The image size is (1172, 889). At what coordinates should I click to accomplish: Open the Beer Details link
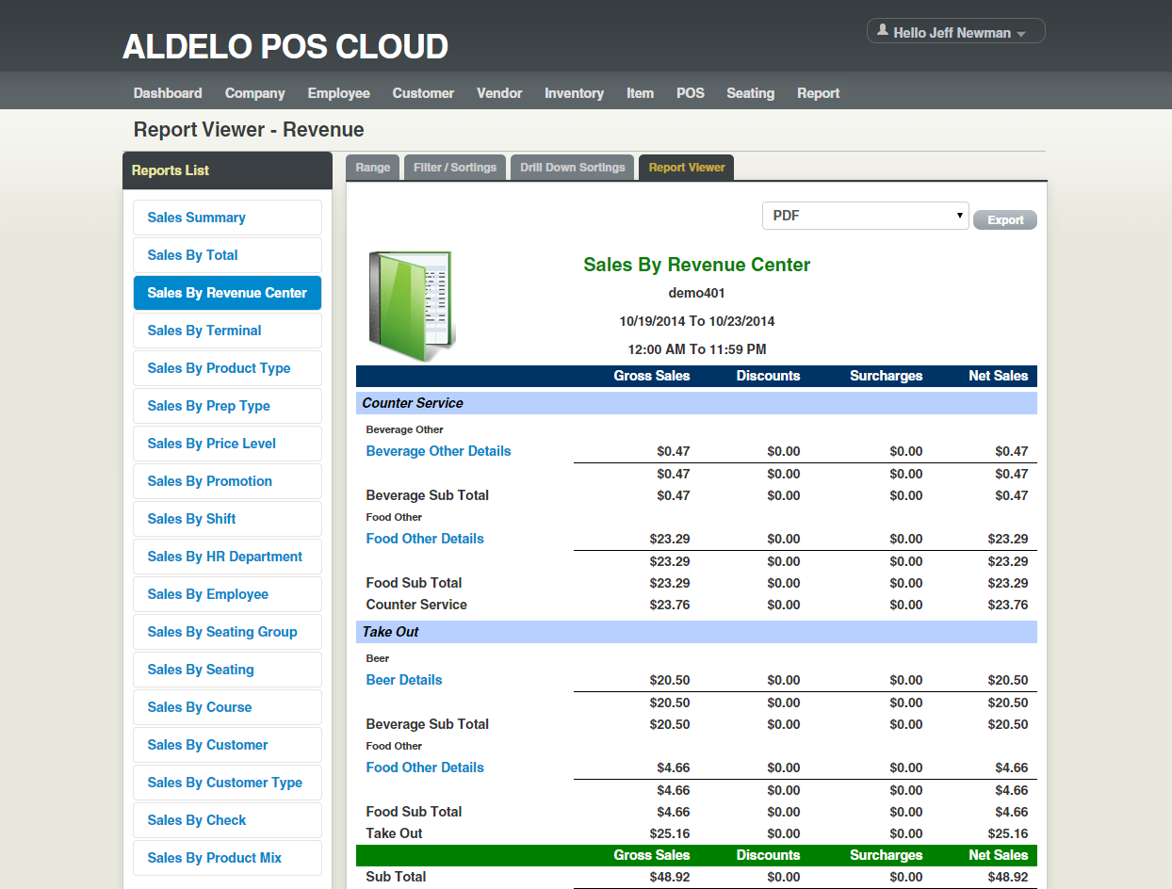[x=404, y=680]
